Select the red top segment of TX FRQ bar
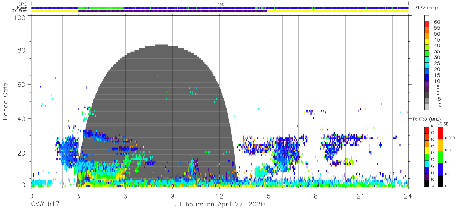Viewport: 459px width, 212px height. coord(426,130)
